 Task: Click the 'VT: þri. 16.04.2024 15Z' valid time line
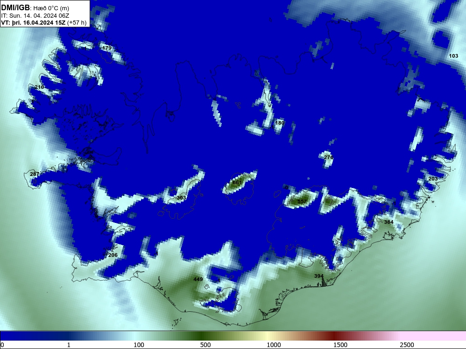coord(33,23)
